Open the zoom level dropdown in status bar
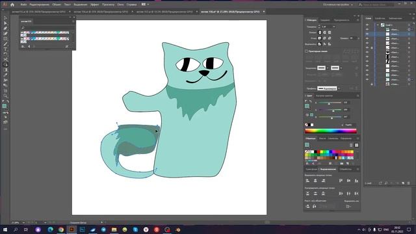Image resolution: width=416 pixels, height=234 pixels. click(23, 222)
